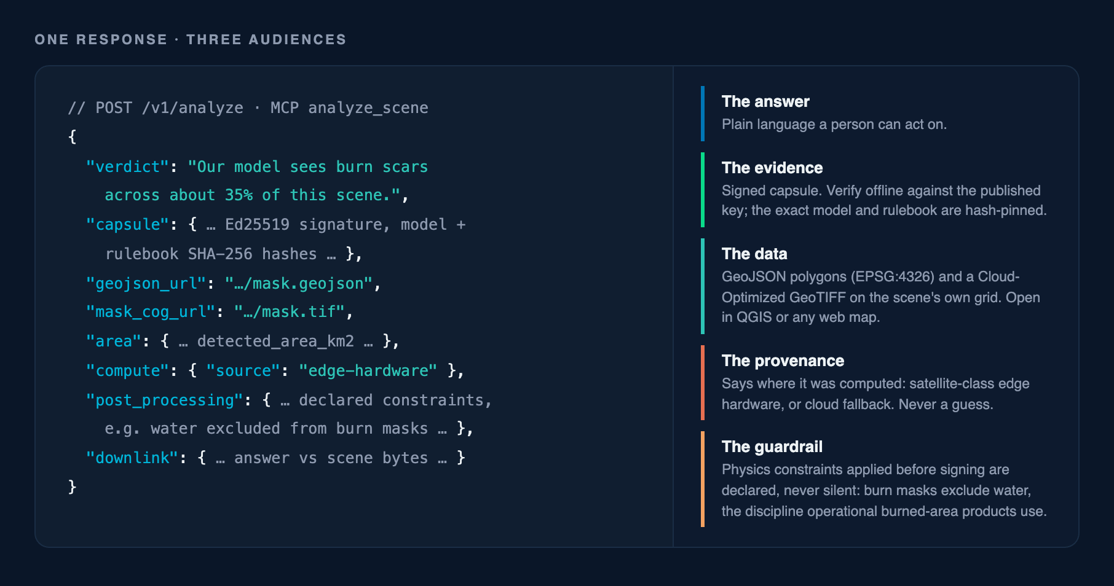Select The guardrail heading

[x=772, y=447]
